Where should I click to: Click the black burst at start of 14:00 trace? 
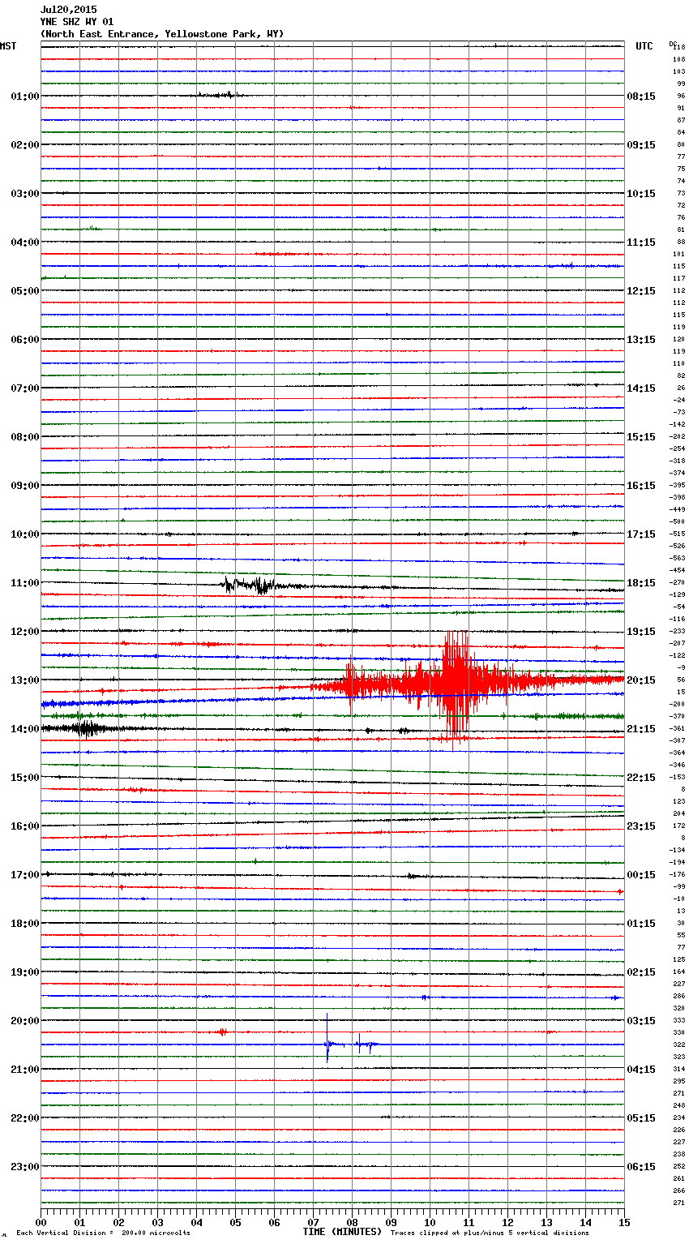86,728
